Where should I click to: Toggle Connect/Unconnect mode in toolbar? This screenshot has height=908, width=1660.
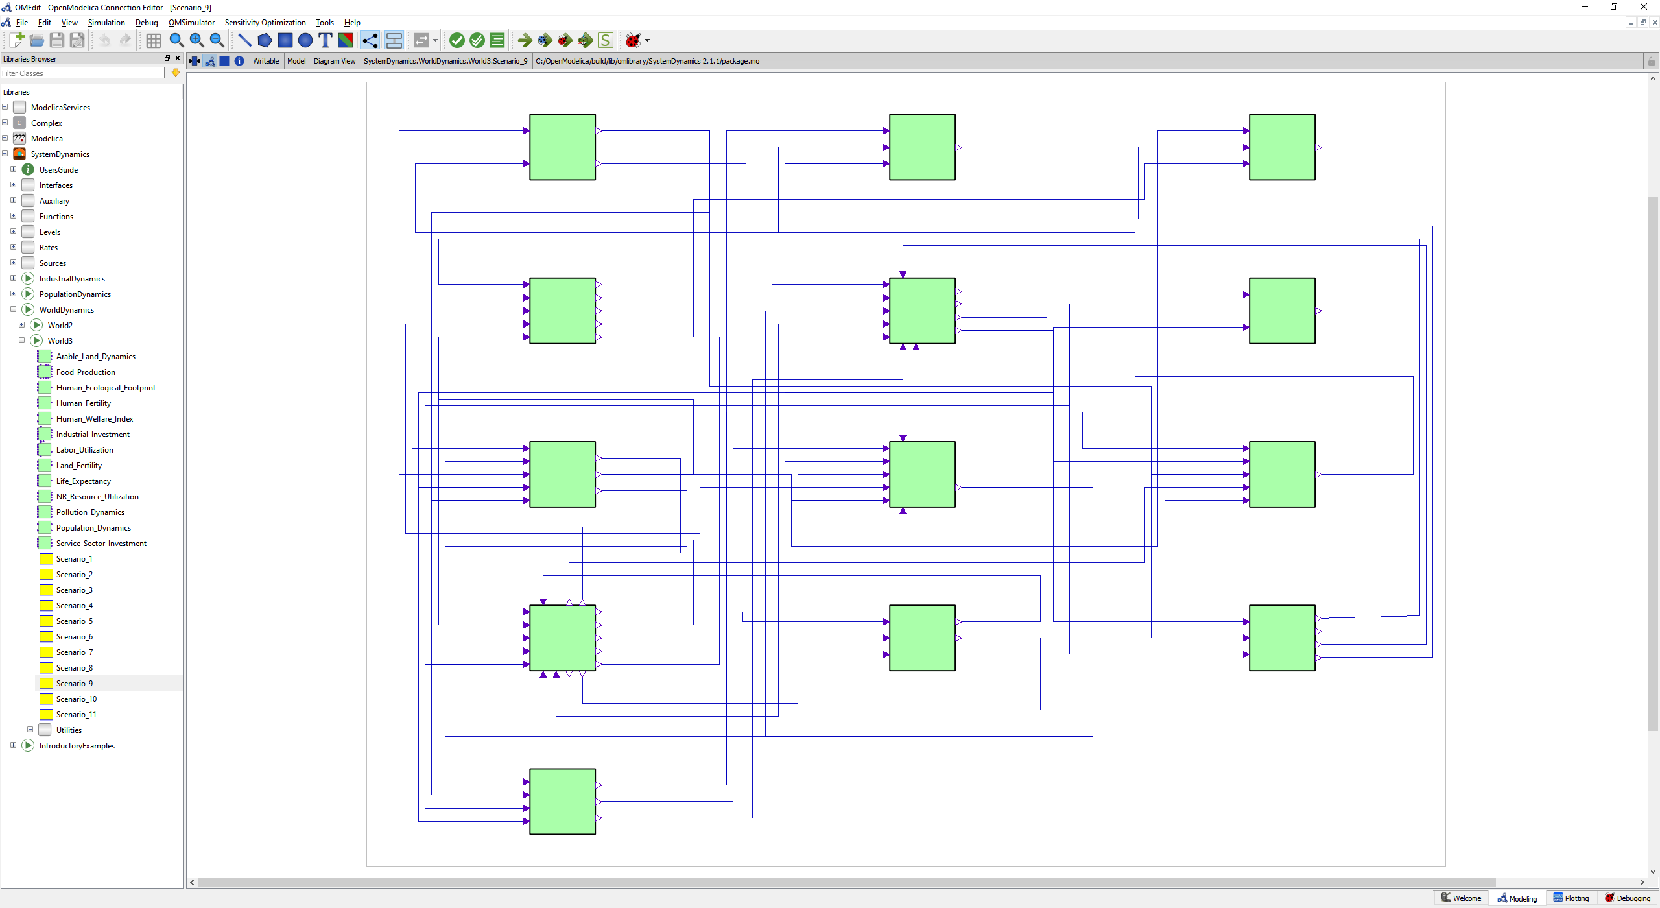pos(370,40)
